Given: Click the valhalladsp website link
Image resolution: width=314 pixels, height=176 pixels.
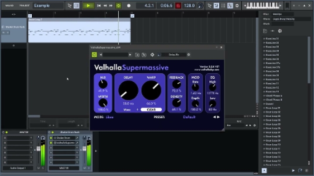Looking at the screenshot, I should 207,70.
